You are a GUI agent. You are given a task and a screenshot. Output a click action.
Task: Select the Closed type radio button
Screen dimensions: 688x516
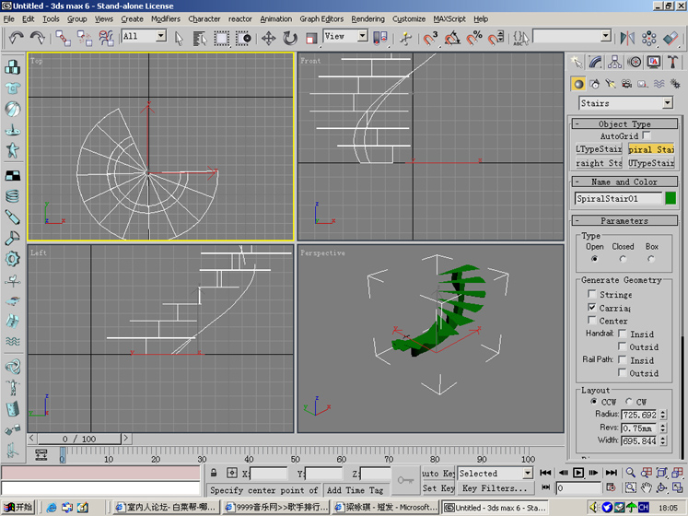pyautogui.click(x=622, y=259)
